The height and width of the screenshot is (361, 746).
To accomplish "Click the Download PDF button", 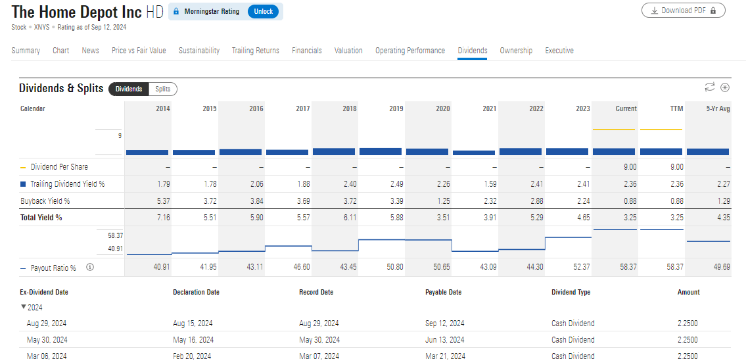I will [683, 11].
